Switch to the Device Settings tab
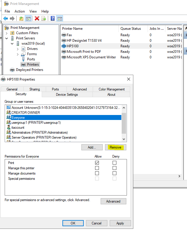 pyautogui.click(x=67, y=95)
